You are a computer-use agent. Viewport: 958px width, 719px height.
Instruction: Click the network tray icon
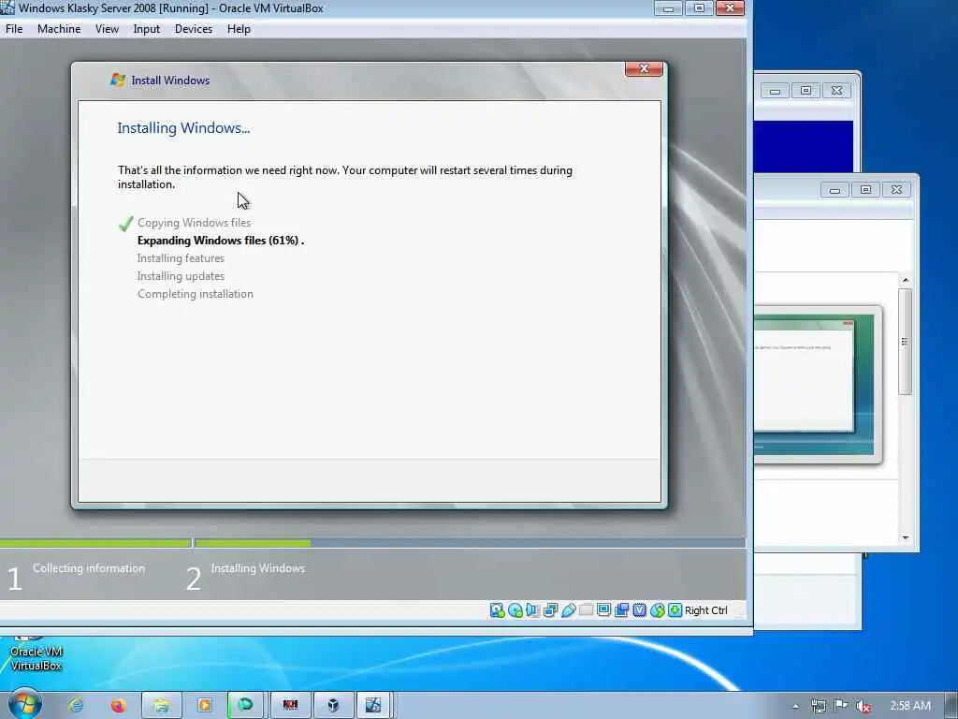point(819,706)
